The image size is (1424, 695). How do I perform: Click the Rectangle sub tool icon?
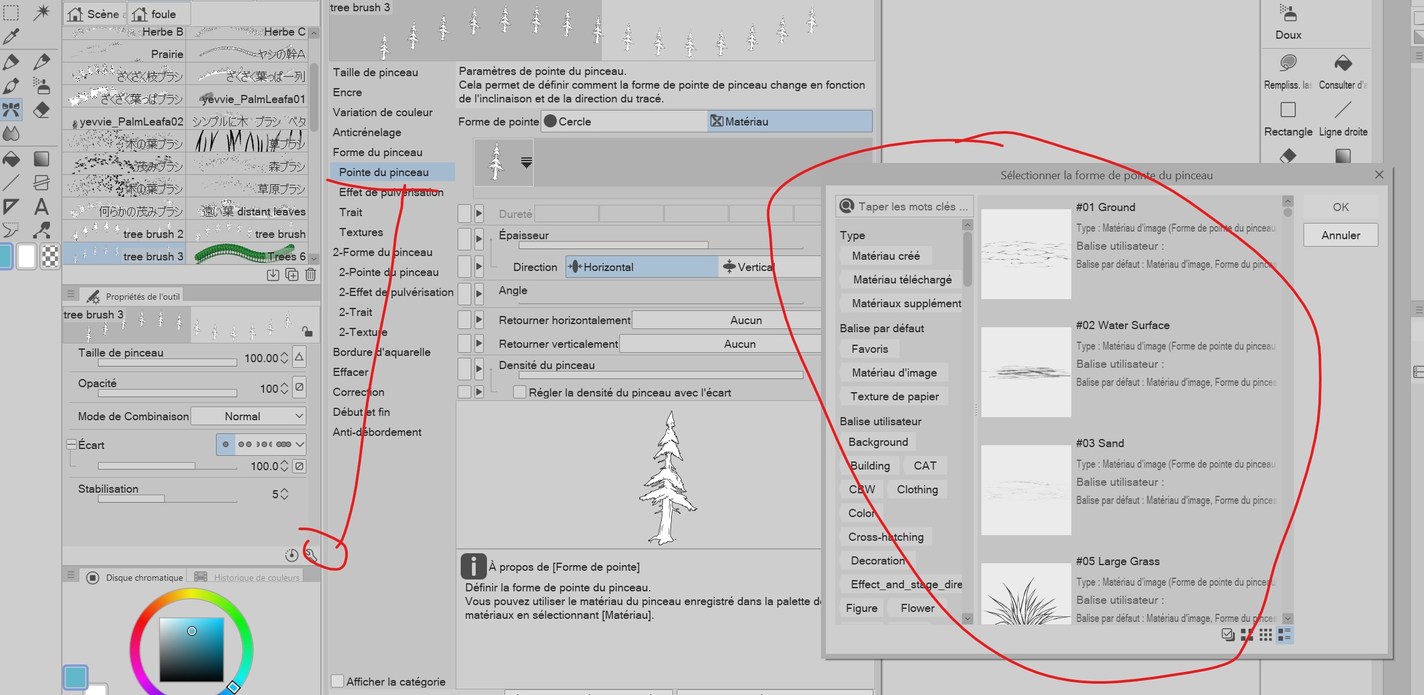point(1288,111)
